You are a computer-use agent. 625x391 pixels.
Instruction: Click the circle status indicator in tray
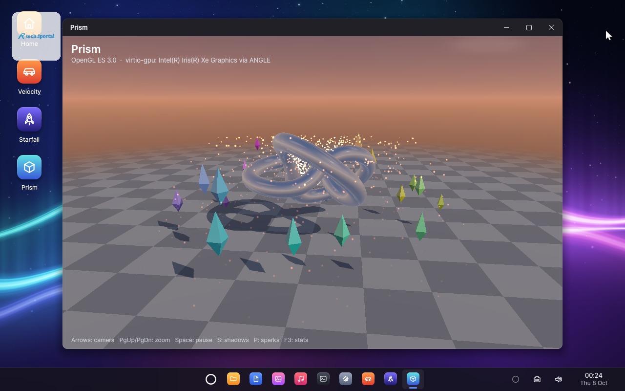pos(516,379)
